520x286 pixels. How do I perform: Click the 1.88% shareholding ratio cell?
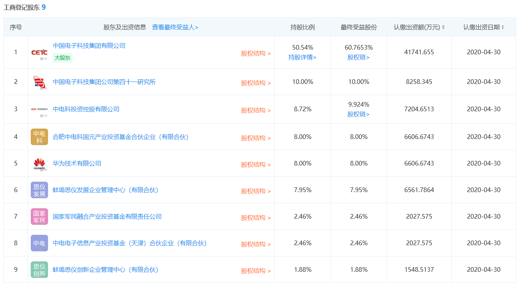302,270
